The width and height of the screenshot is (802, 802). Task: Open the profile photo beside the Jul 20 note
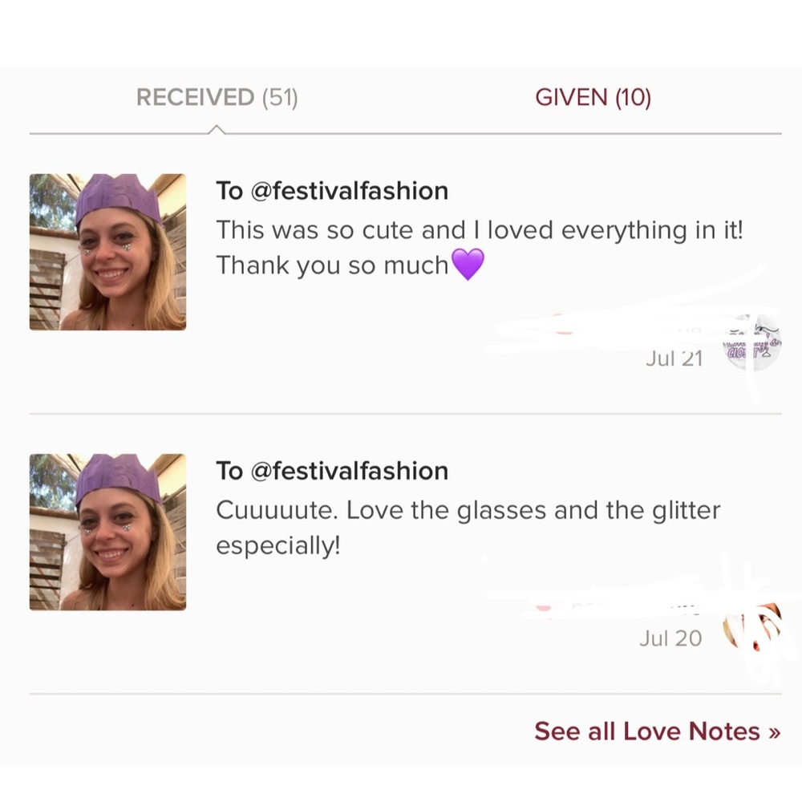(108, 532)
